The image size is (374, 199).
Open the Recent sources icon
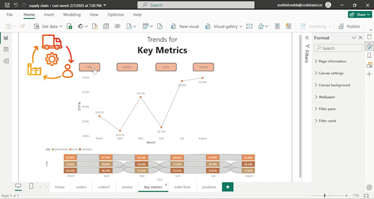click(x=129, y=26)
